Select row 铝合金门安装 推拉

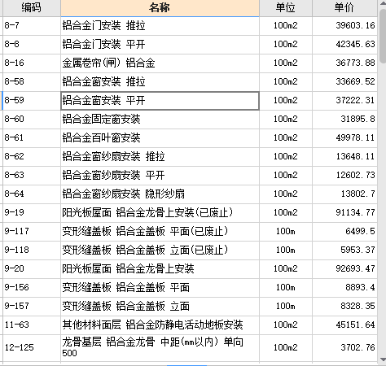coord(160,26)
